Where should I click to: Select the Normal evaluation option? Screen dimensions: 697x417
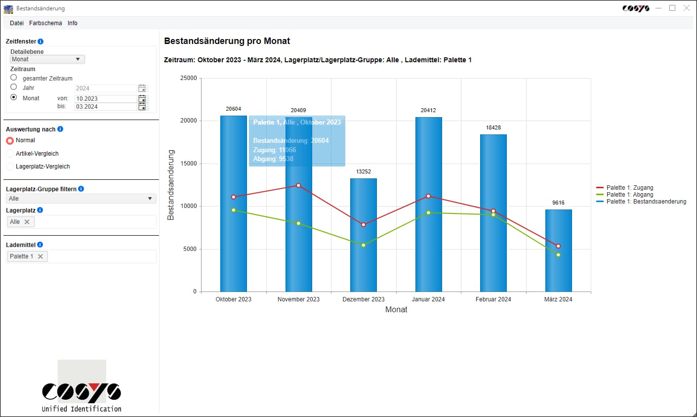10,141
